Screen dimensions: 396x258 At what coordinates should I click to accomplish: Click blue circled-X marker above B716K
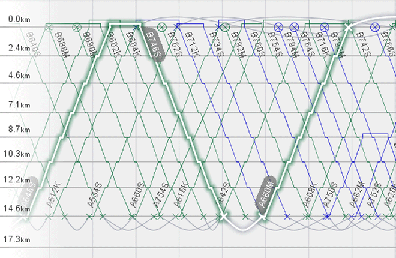tap(325, 27)
